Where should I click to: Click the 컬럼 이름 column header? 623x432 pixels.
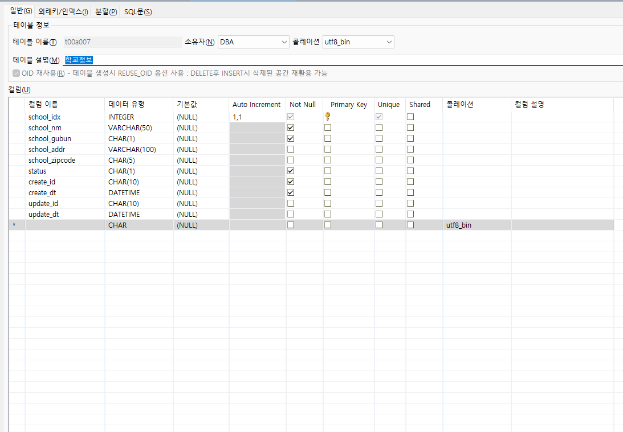tap(43, 105)
